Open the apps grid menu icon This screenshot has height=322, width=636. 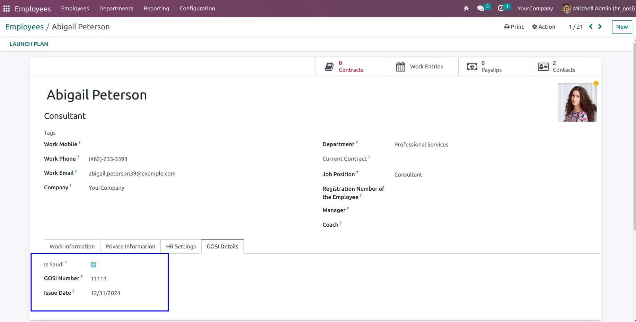pos(7,8)
